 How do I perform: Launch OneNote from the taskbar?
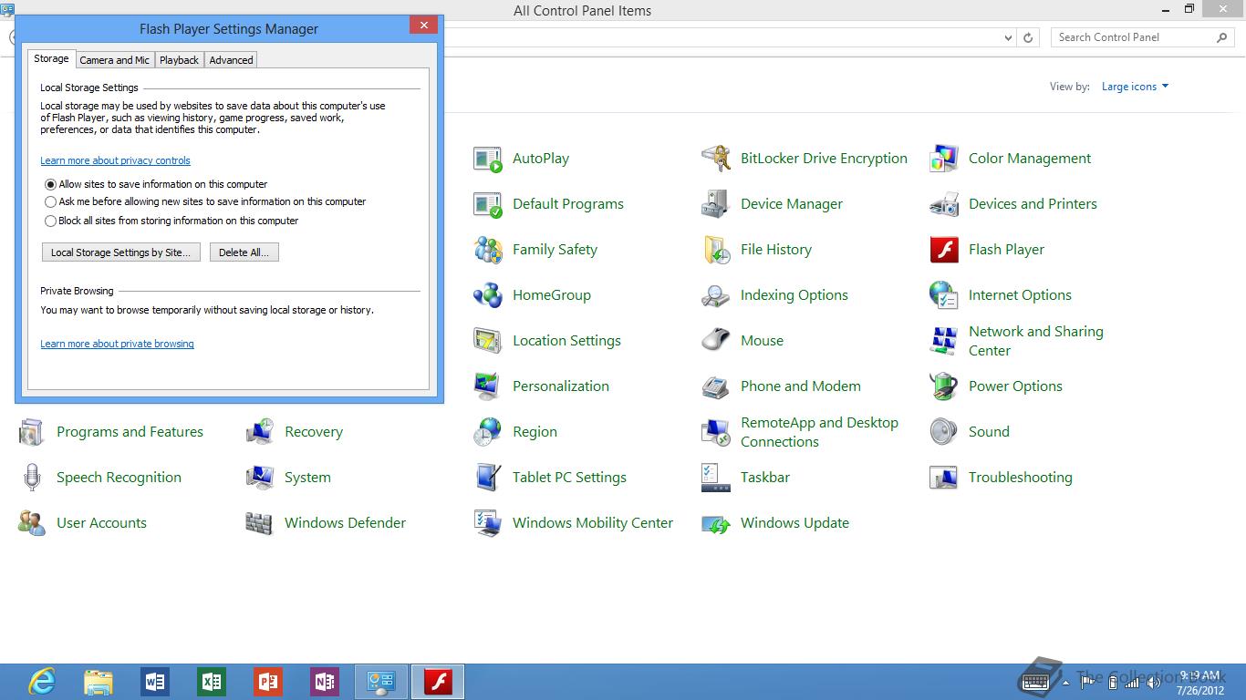coord(325,682)
